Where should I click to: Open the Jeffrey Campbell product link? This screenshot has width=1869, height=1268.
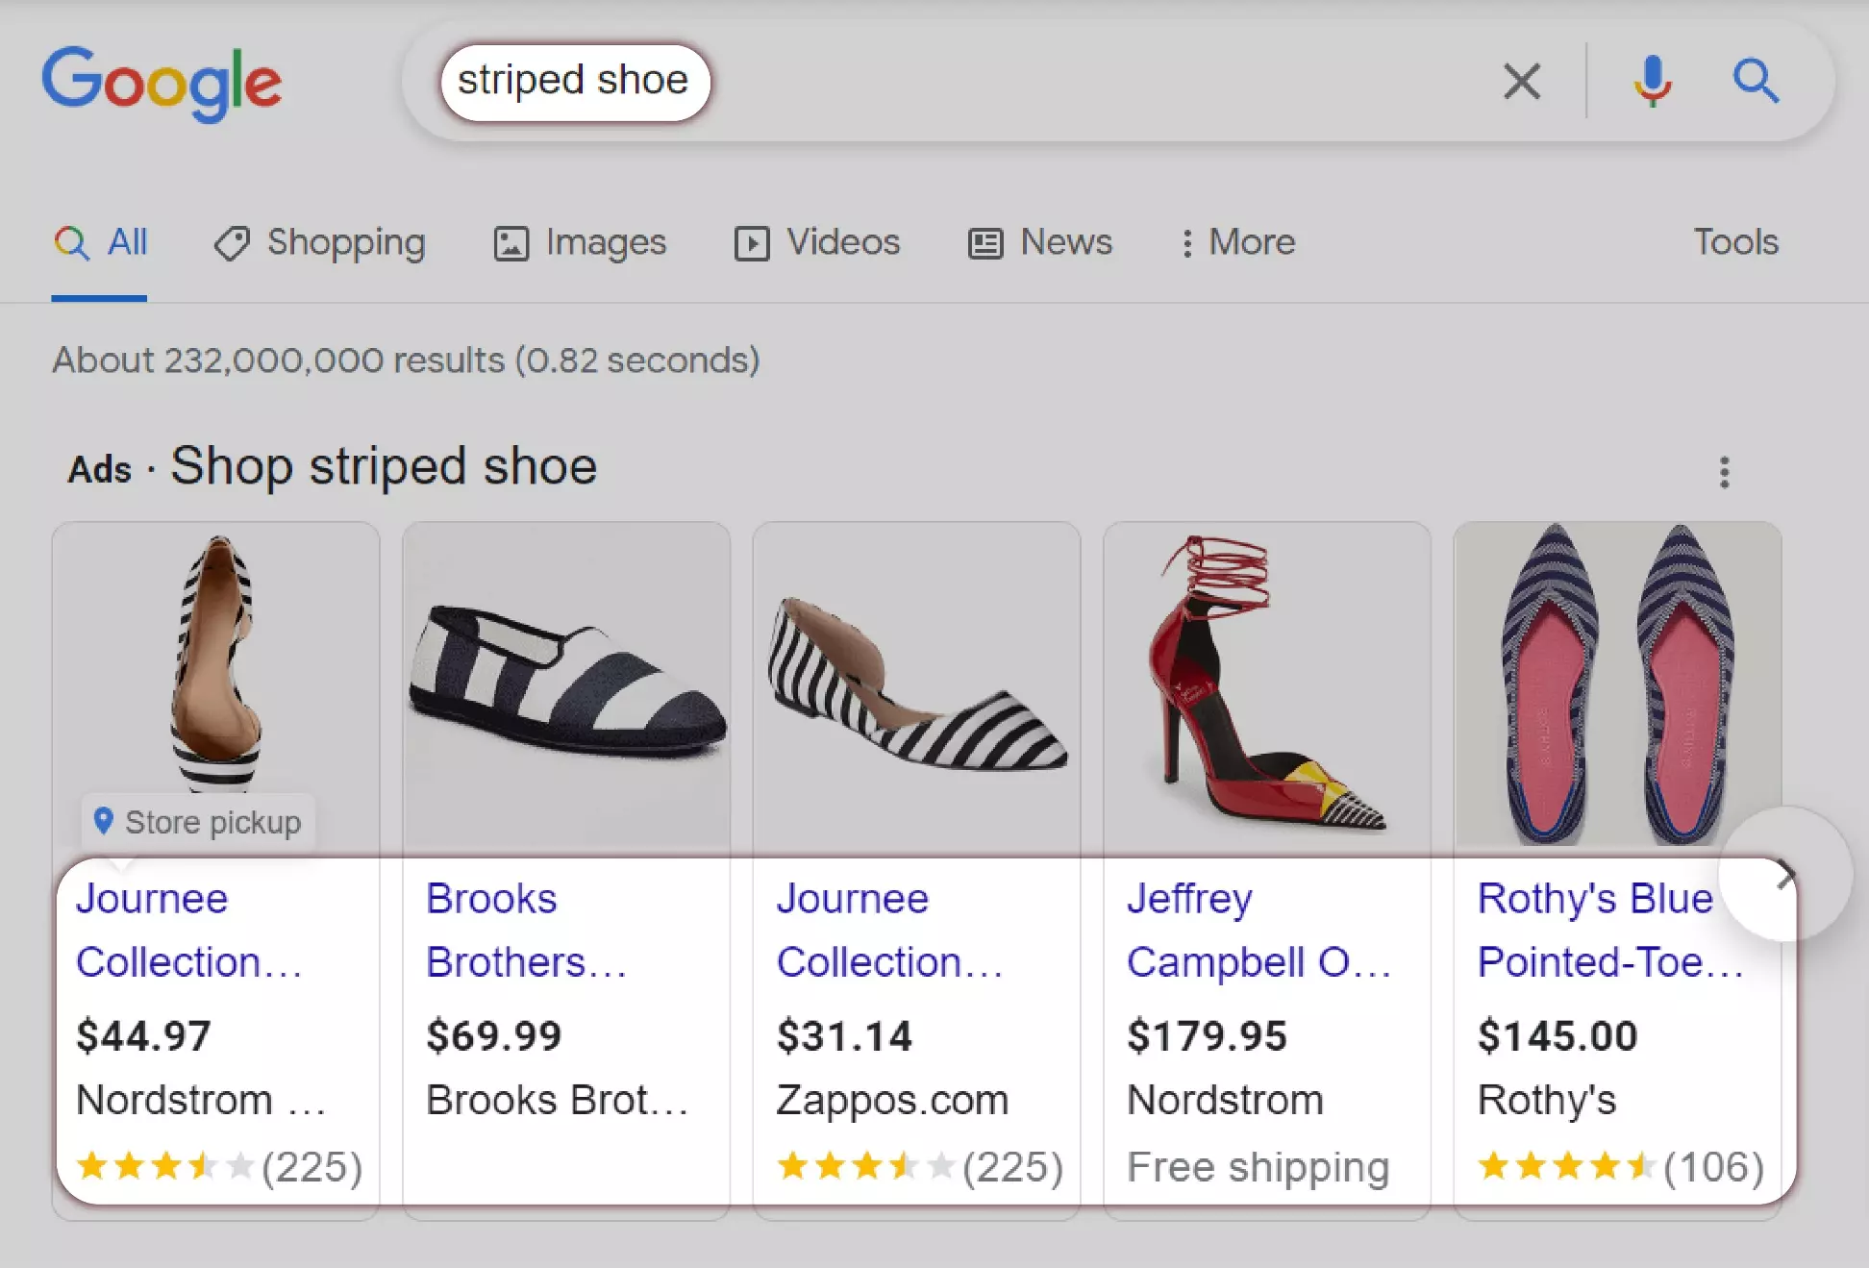click(1258, 930)
